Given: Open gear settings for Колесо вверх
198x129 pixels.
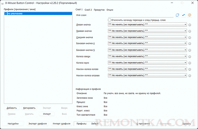Looking at the screenshot, I should tap(190, 57).
